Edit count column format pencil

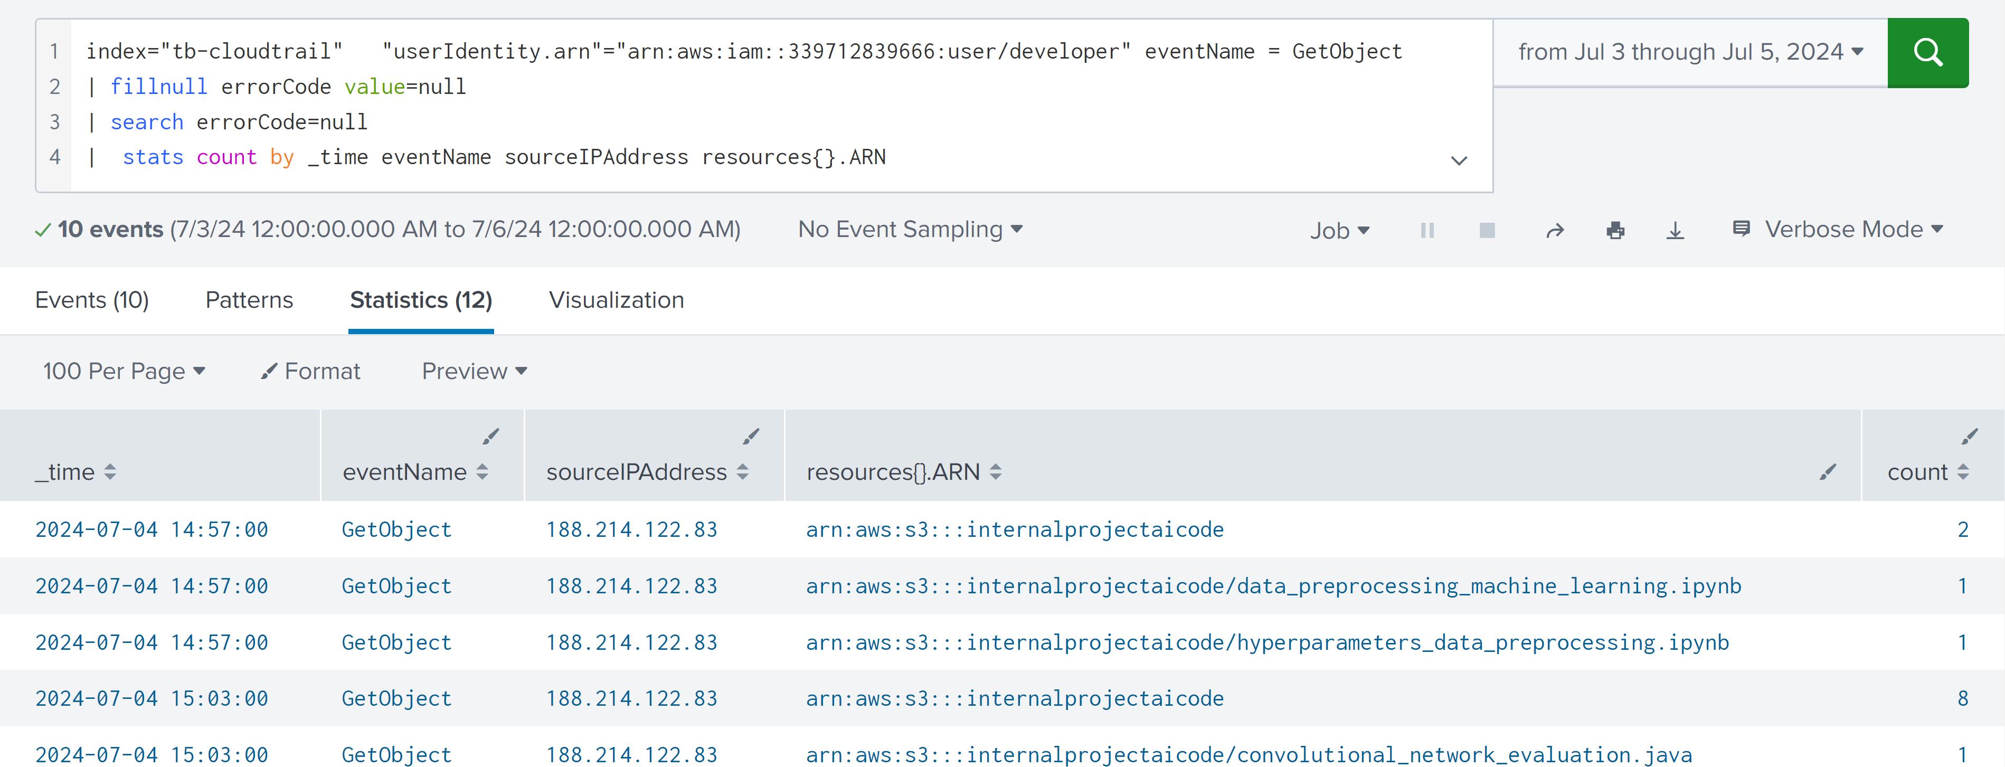point(1969,437)
